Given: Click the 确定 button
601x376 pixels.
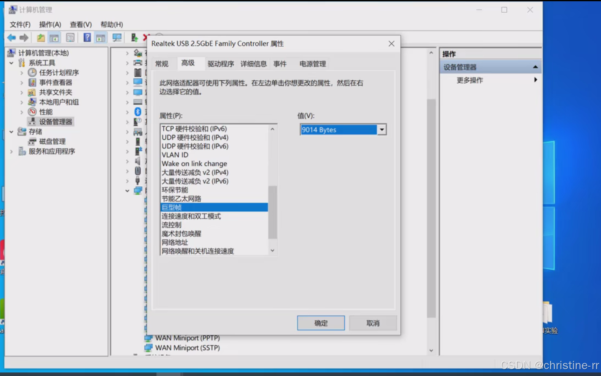Looking at the screenshot, I should click(x=321, y=323).
